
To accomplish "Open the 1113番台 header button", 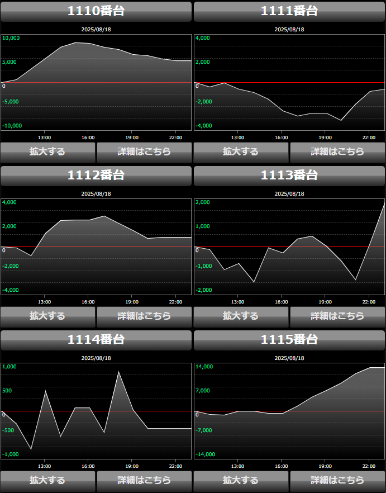I will pyautogui.click(x=289, y=176).
